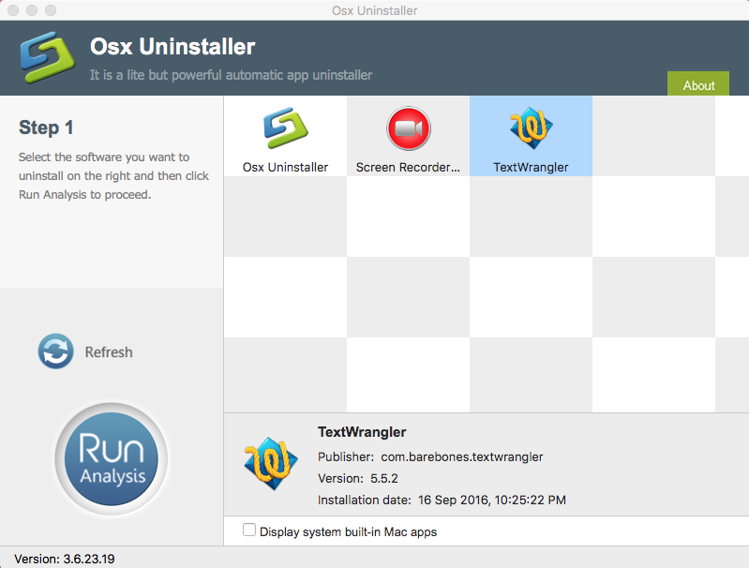Select the TextWrangler app icon in grid
749x568 pixels.
coord(532,128)
